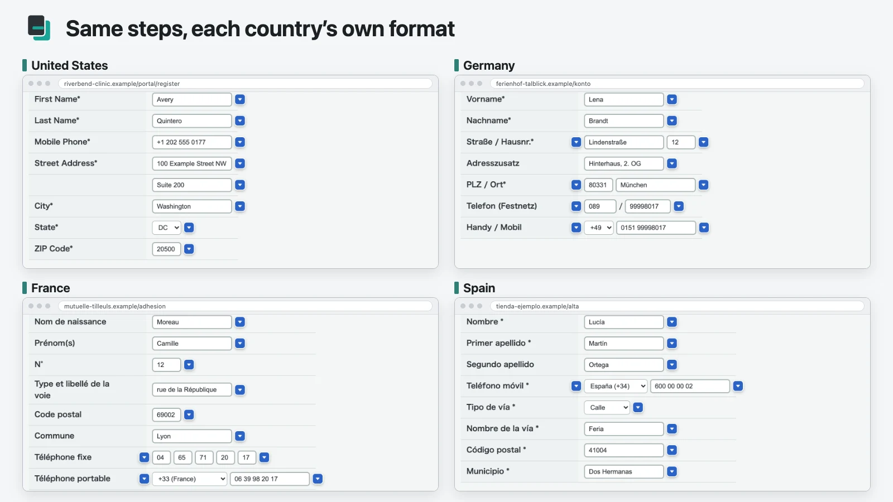
Task: Open the Tipo de vía dropdown showing Calle
Action: point(607,407)
